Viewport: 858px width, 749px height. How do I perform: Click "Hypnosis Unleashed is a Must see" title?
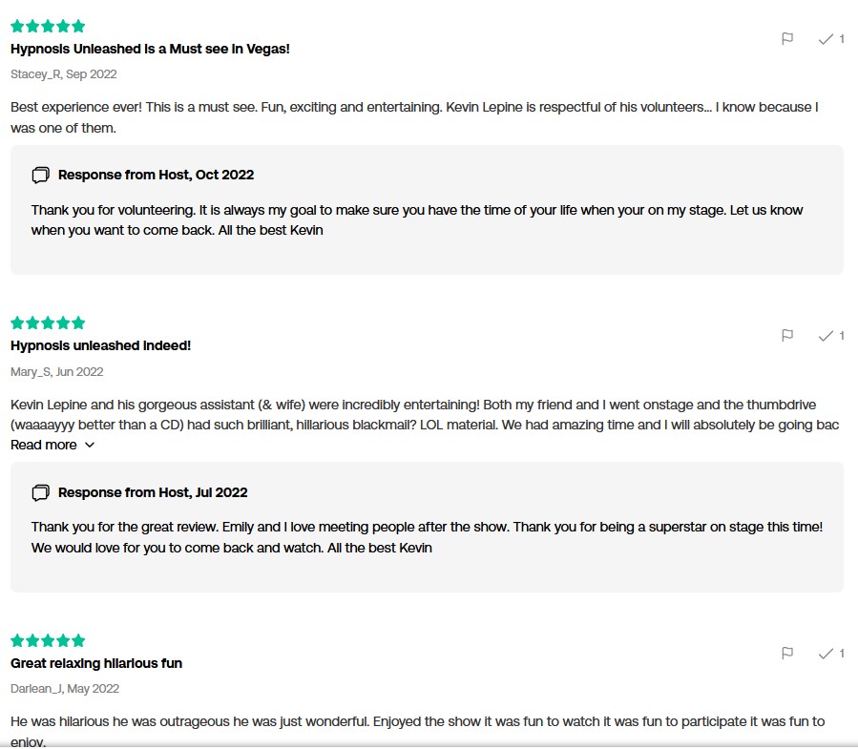150,49
